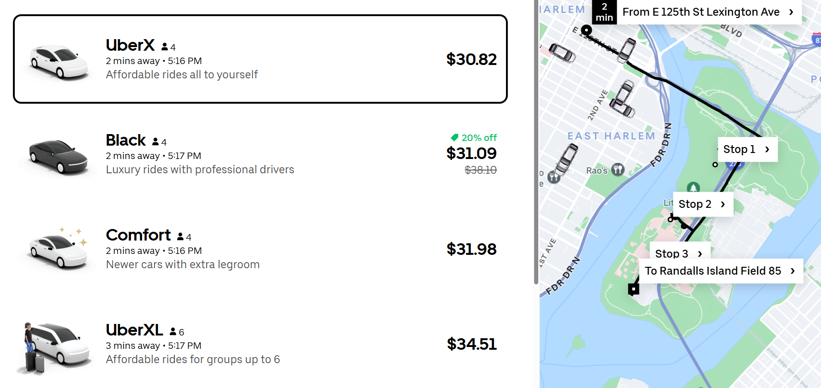Click the green park tree map marker
The width and height of the screenshot is (821, 388).
tap(693, 188)
